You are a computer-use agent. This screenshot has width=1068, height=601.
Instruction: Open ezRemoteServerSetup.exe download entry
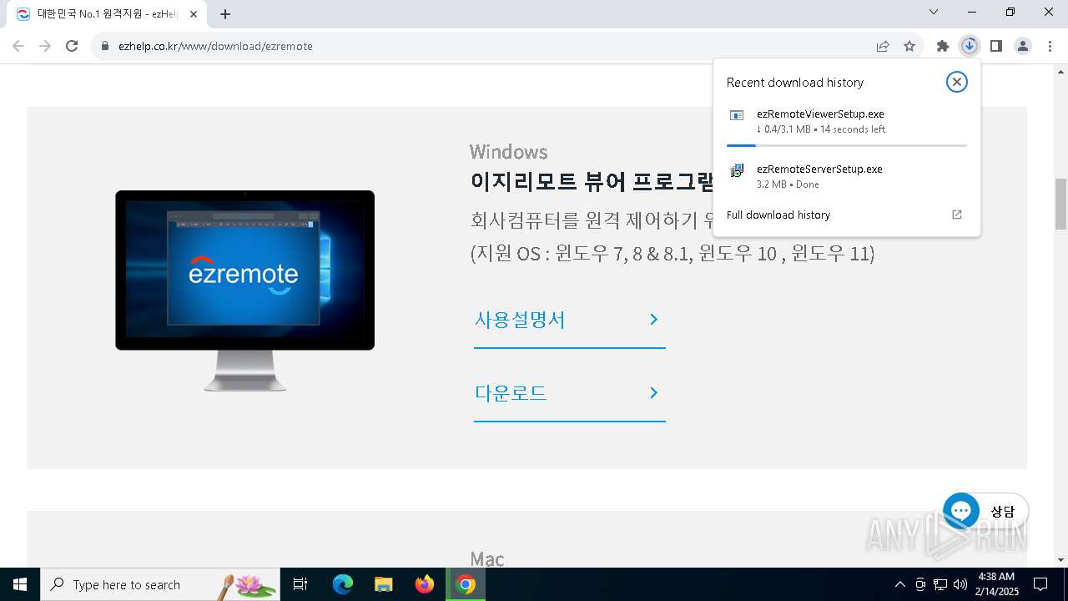click(847, 176)
